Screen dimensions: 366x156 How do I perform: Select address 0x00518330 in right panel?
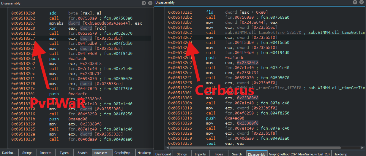[x=180, y=138]
